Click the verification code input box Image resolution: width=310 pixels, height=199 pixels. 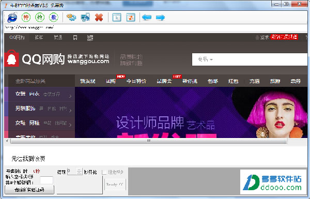click(x=47, y=180)
